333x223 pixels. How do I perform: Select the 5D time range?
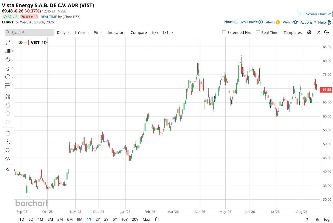click(31, 219)
